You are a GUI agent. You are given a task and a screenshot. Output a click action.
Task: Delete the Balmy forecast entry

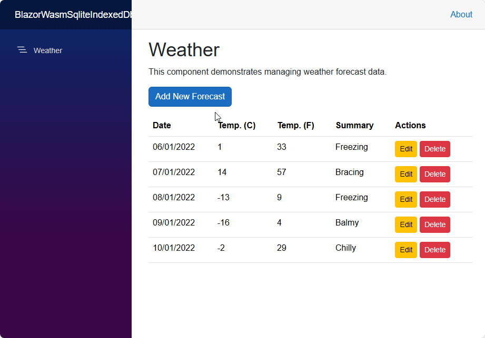(x=434, y=224)
